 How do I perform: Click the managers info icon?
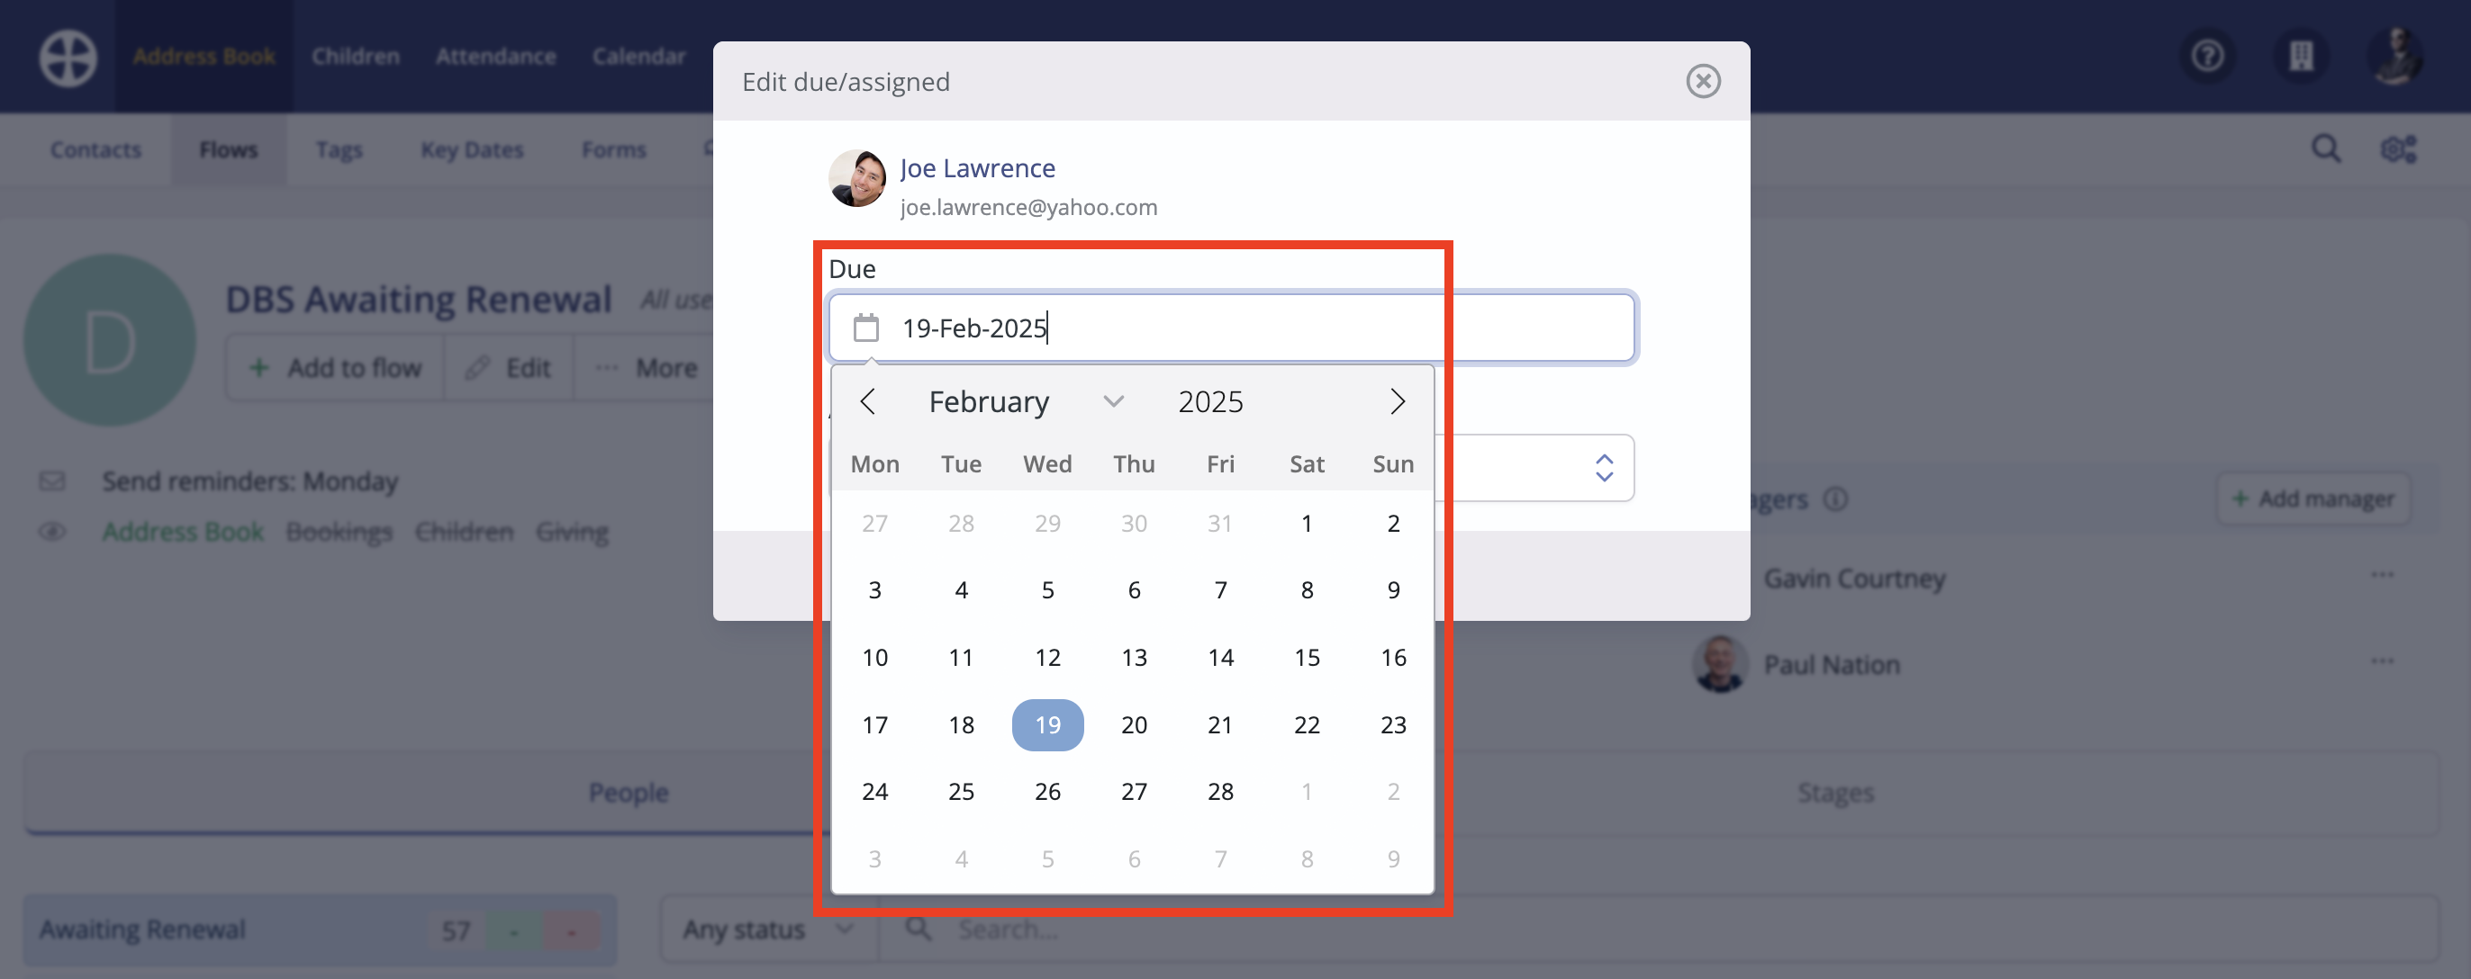1835,499
